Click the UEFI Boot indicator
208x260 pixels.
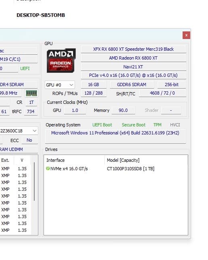pos(102,125)
